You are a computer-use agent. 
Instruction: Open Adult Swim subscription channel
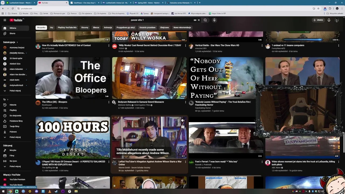(16, 80)
